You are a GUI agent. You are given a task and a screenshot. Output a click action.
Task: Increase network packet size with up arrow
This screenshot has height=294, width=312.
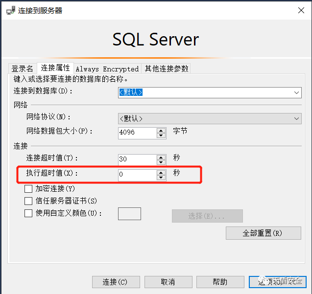(x=161, y=130)
